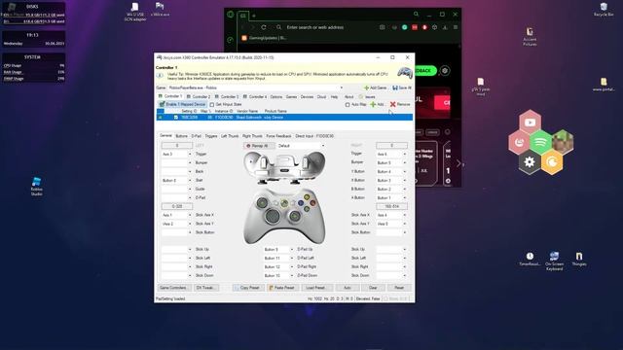The height and width of the screenshot is (350, 623).
Task: Open the left Trigger Axis 3 dropdown
Action: 190,154
